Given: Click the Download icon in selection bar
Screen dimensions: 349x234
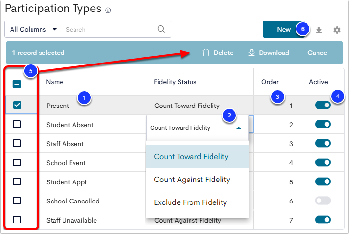Looking at the screenshot, I should [x=252, y=53].
